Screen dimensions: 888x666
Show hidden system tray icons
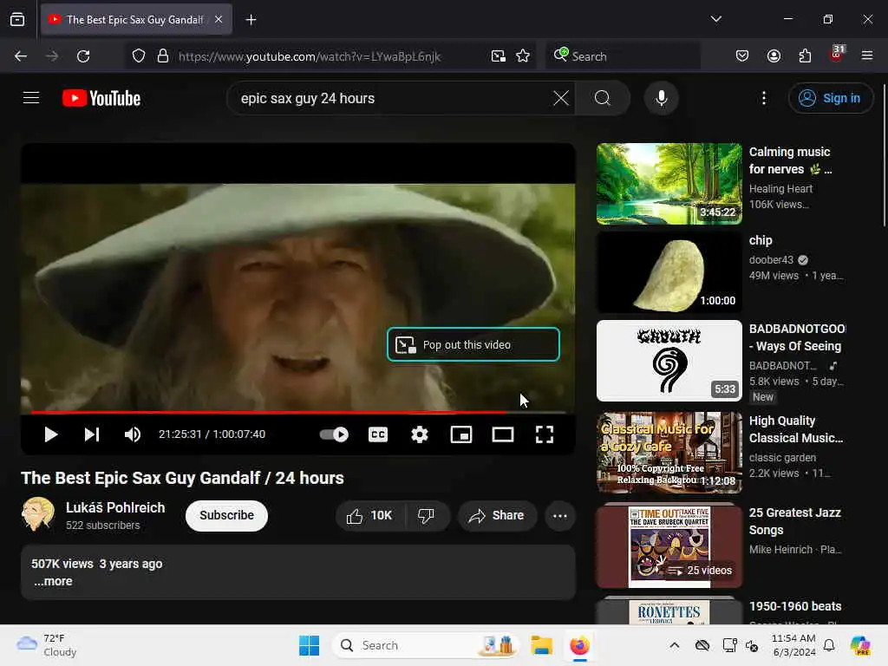coord(675,645)
